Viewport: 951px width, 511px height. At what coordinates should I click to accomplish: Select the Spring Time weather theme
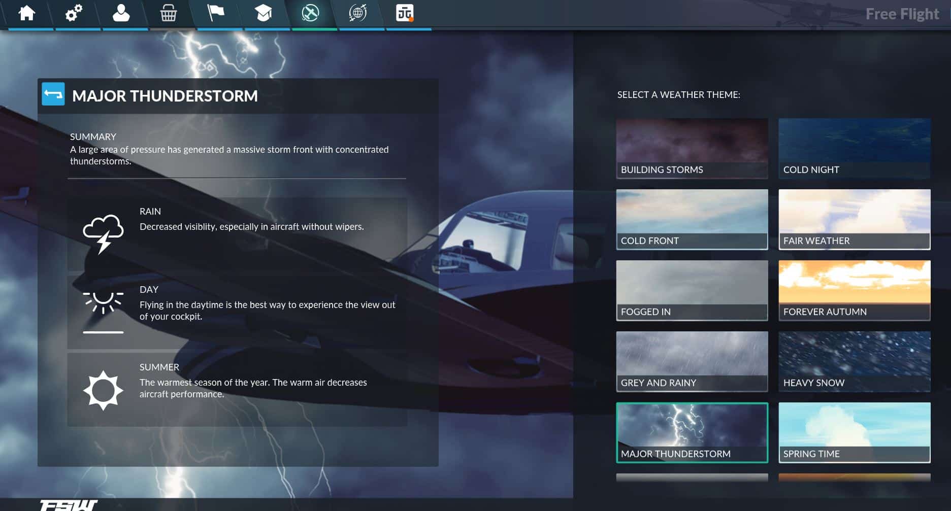point(854,432)
